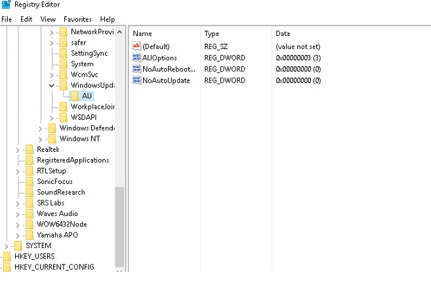Expand the SRS Labs key
The height and width of the screenshot is (292, 431).
(18, 204)
